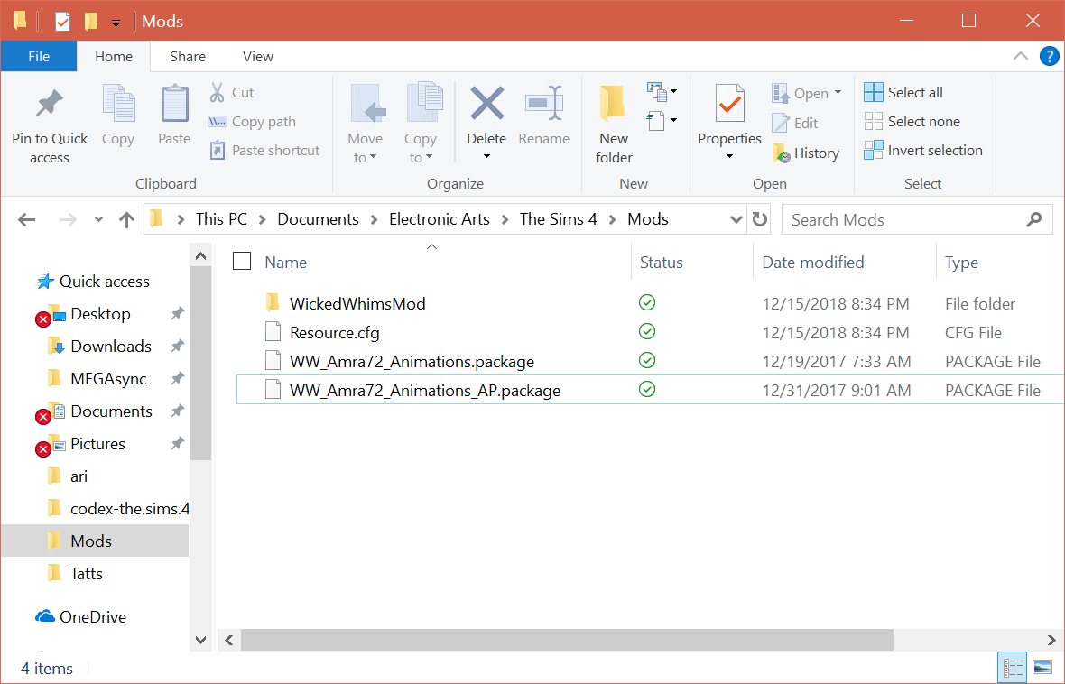Open Desktop in navigation pane

tap(100, 314)
